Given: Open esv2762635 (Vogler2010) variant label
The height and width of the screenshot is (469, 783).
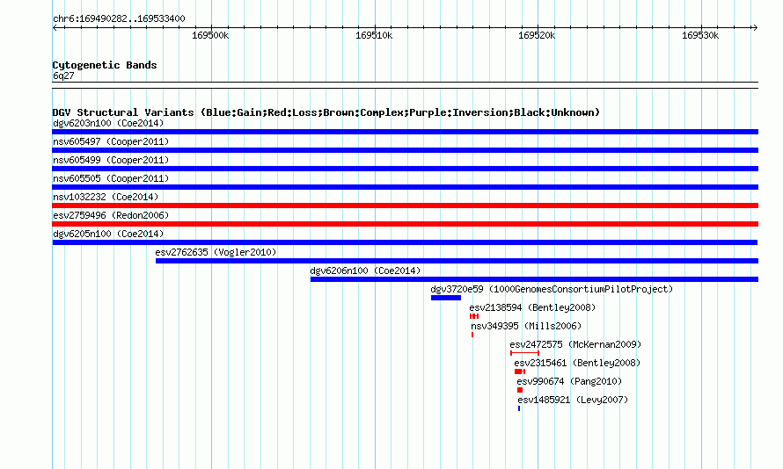Looking at the screenshot, I should point(216,252).
